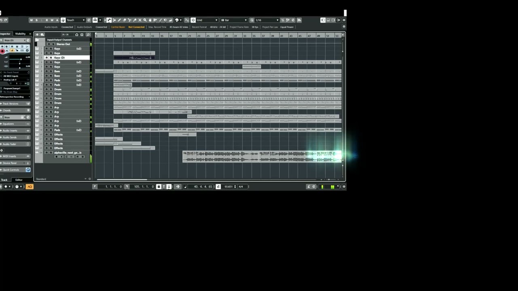The image size is (518, 291).
Task: Open Quick Controls section icon
Action: pos(28,170)
